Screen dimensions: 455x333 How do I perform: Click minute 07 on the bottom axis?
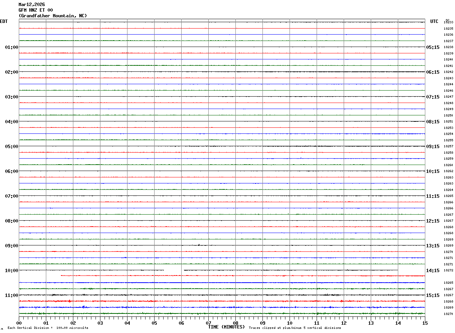208,323
